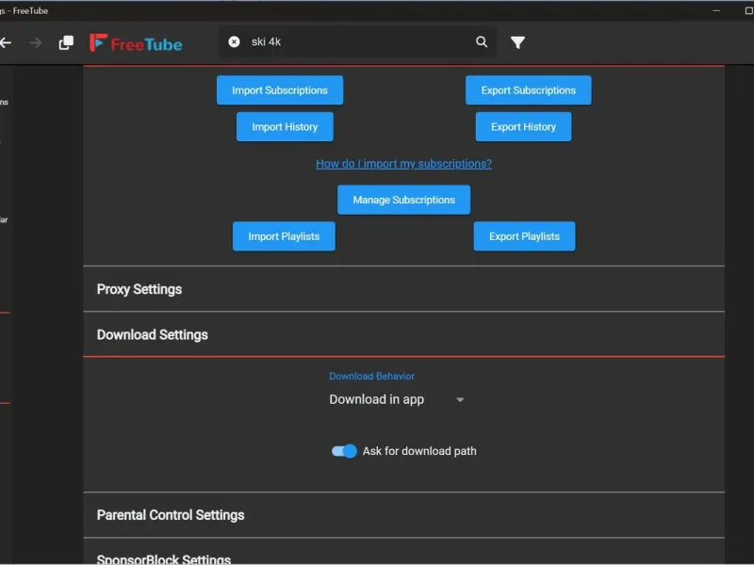Click the forward navigation arrow

pyautogui.click(x=36, y=42)
